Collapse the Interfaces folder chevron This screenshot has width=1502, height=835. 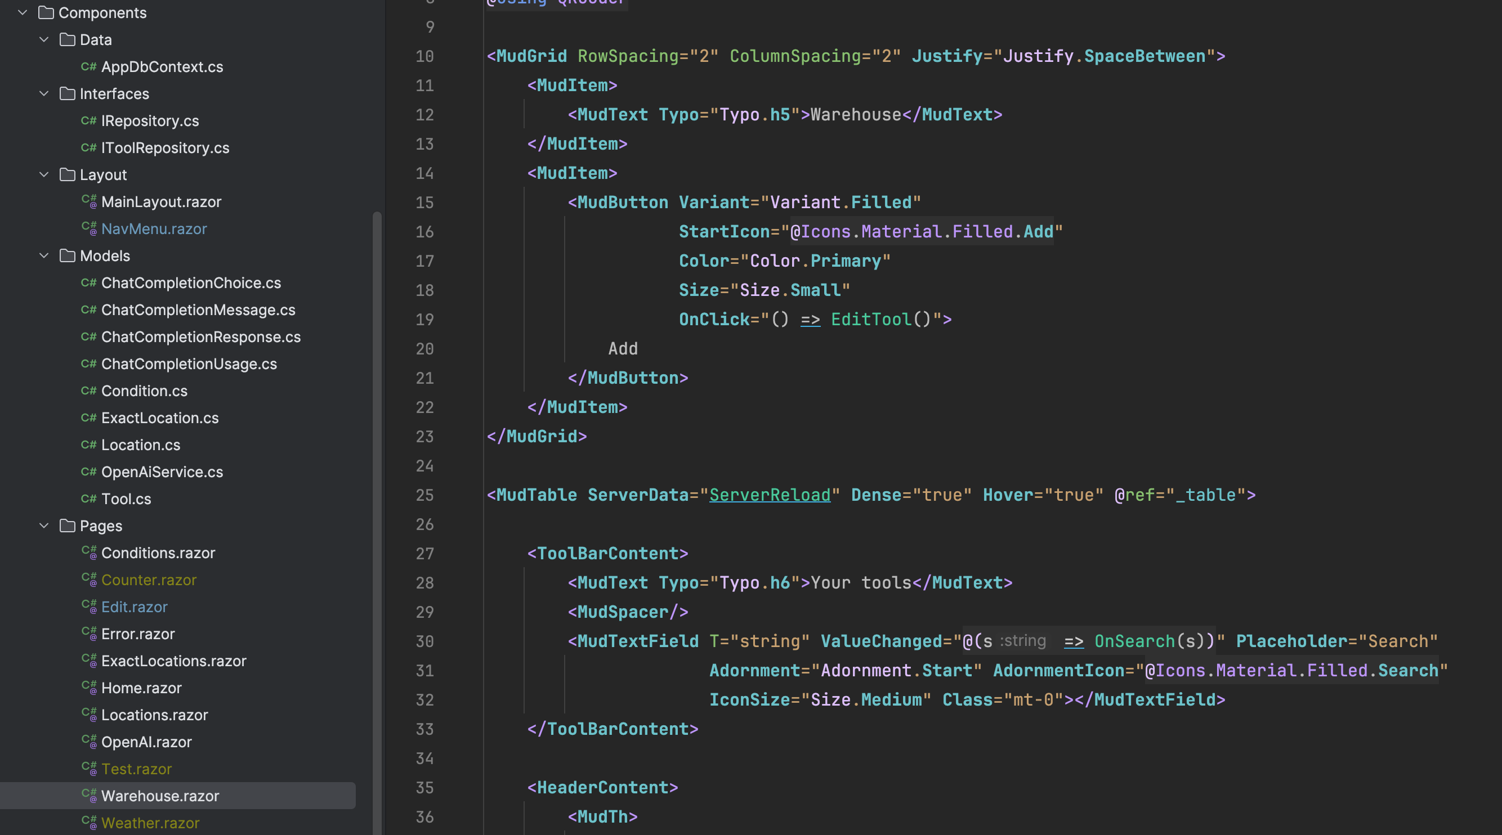click(x=44, y=94)
